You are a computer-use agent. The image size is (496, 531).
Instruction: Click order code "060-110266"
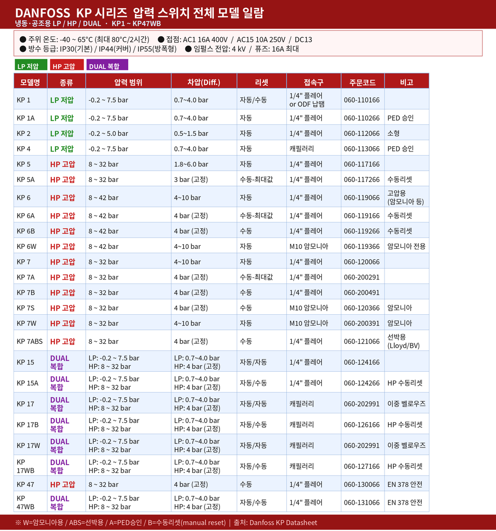tap(362, 118)
